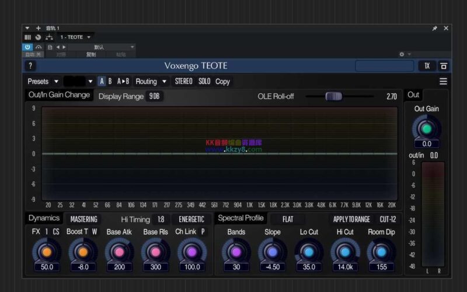Click the purple Ch Link knob
Image resolution: width=467 pixels, height=292 pixels.
(x=192, y=252)
